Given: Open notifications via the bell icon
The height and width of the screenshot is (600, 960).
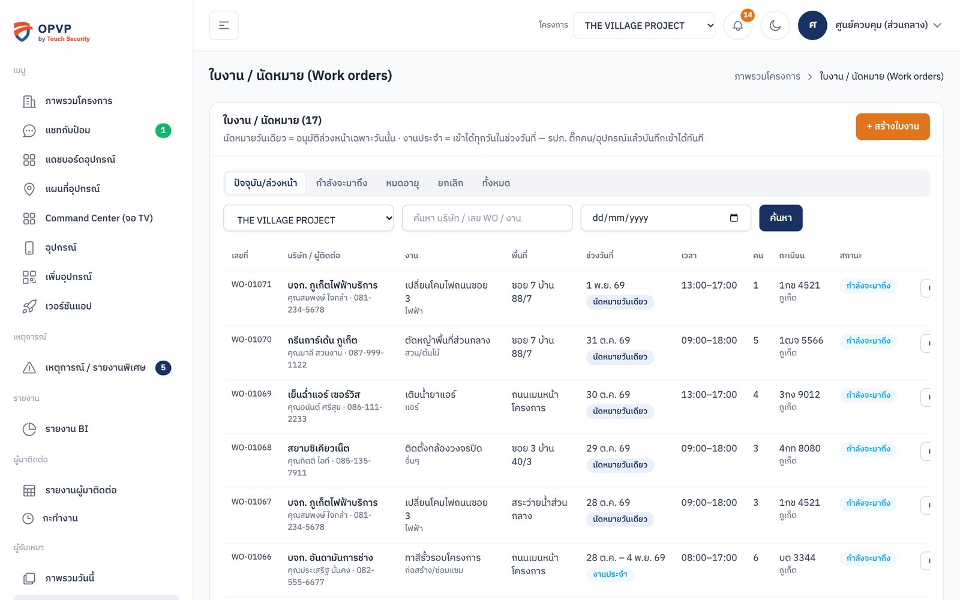Looking at the screenshot, I should (x=738, y=25).
